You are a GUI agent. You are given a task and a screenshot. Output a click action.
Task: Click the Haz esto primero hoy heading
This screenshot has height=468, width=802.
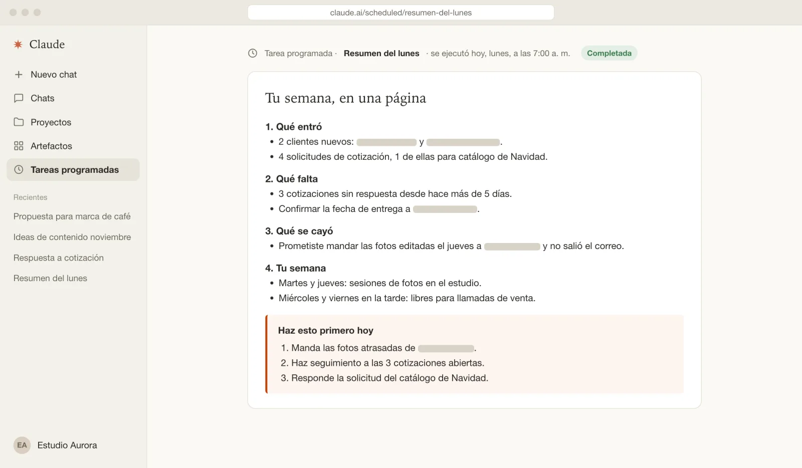326,331
